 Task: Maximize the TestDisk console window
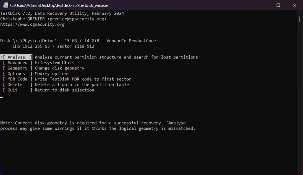(x=278, y=5)
